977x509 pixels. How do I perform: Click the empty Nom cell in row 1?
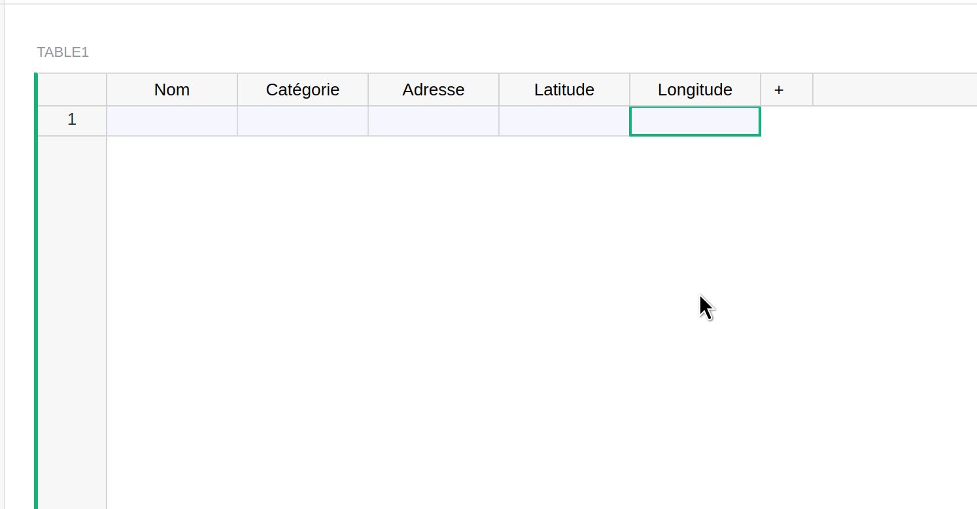point(172,122)
